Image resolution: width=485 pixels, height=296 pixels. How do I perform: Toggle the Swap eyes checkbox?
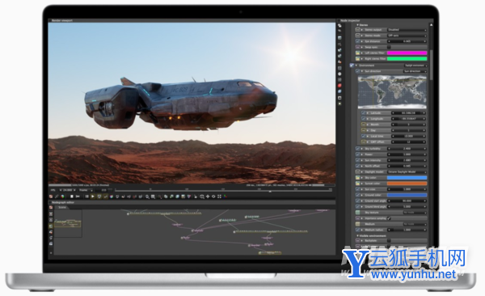(389, 47)
